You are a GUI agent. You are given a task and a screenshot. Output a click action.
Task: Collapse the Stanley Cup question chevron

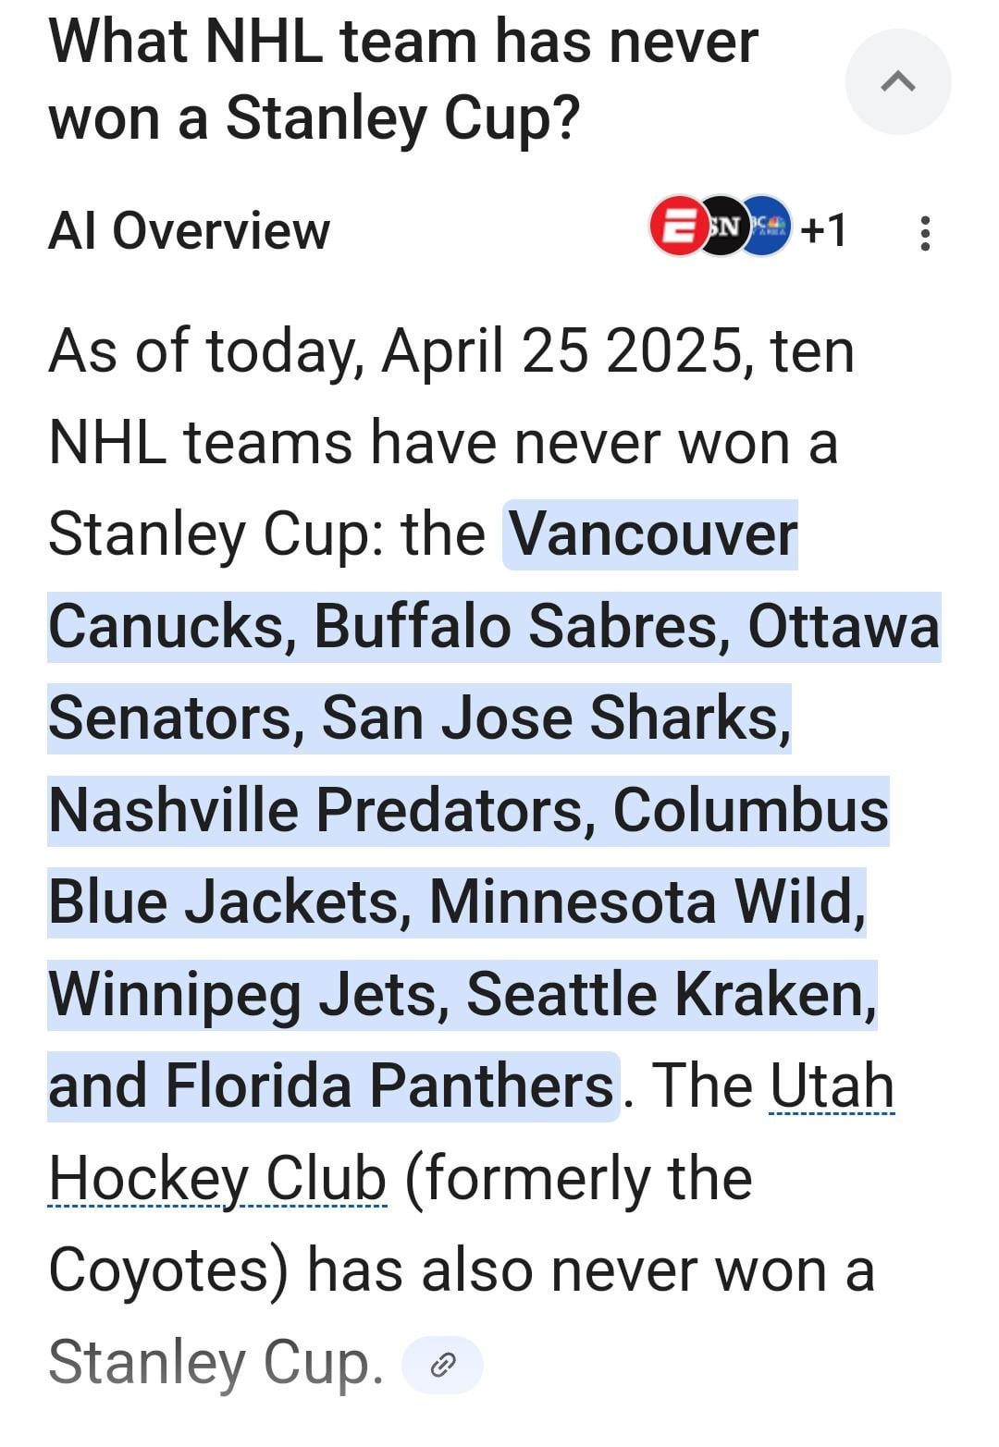coord(897,81)
